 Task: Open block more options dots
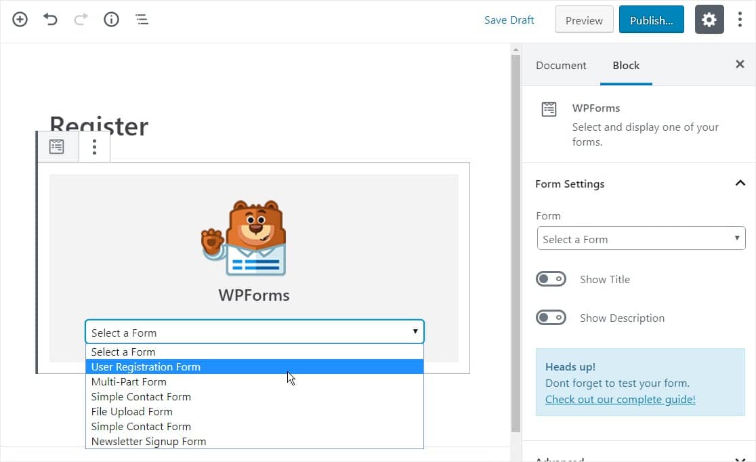coord(95,146)
